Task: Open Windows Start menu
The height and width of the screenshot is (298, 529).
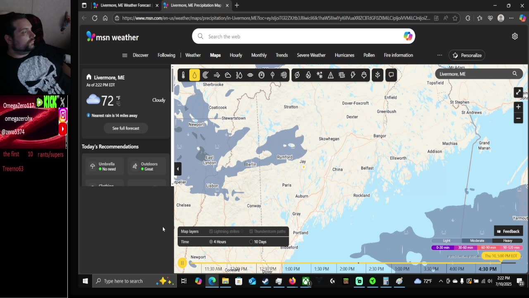Action: [x=85, y=281]
